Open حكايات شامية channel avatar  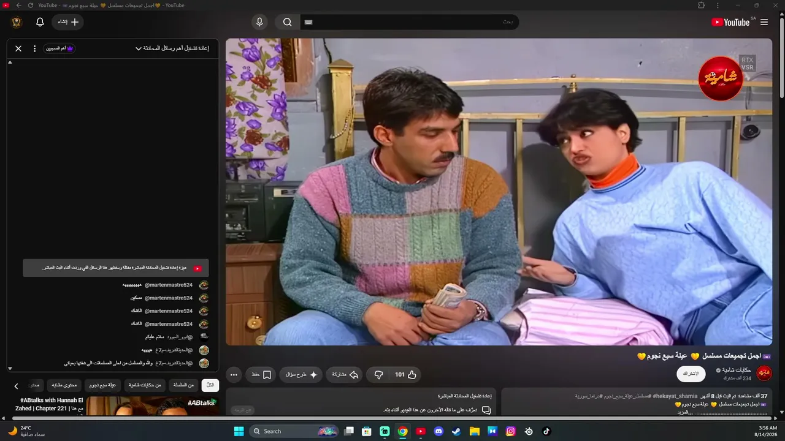[x=764, y=373]
